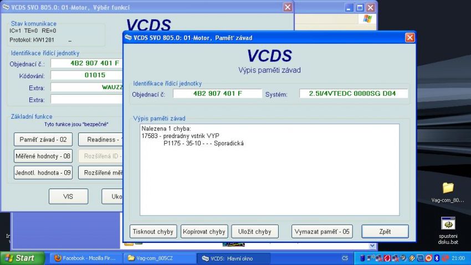Open Měřené hodnoty - 08 function
The width and height of the screenshot is (471, 265).
pyautogui.click(x=43, y=156)
